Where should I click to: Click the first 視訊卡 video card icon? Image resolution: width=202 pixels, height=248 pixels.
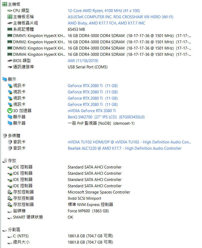tap(10, 86)
